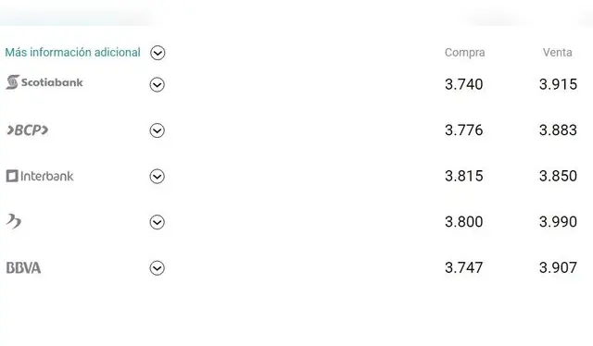
Task: Click Scotiabank compra value 3.740
Action: tap(463, 84)
